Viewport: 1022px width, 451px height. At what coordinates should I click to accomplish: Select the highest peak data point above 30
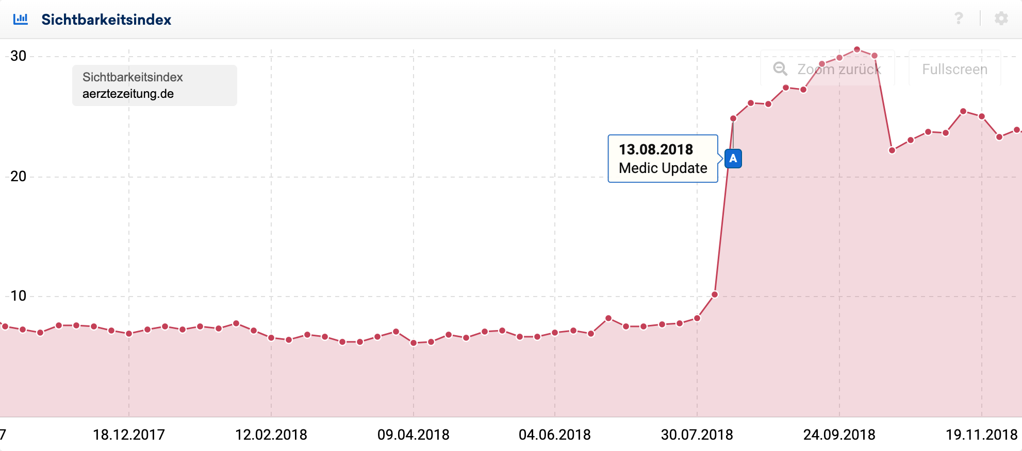point(857,49)
